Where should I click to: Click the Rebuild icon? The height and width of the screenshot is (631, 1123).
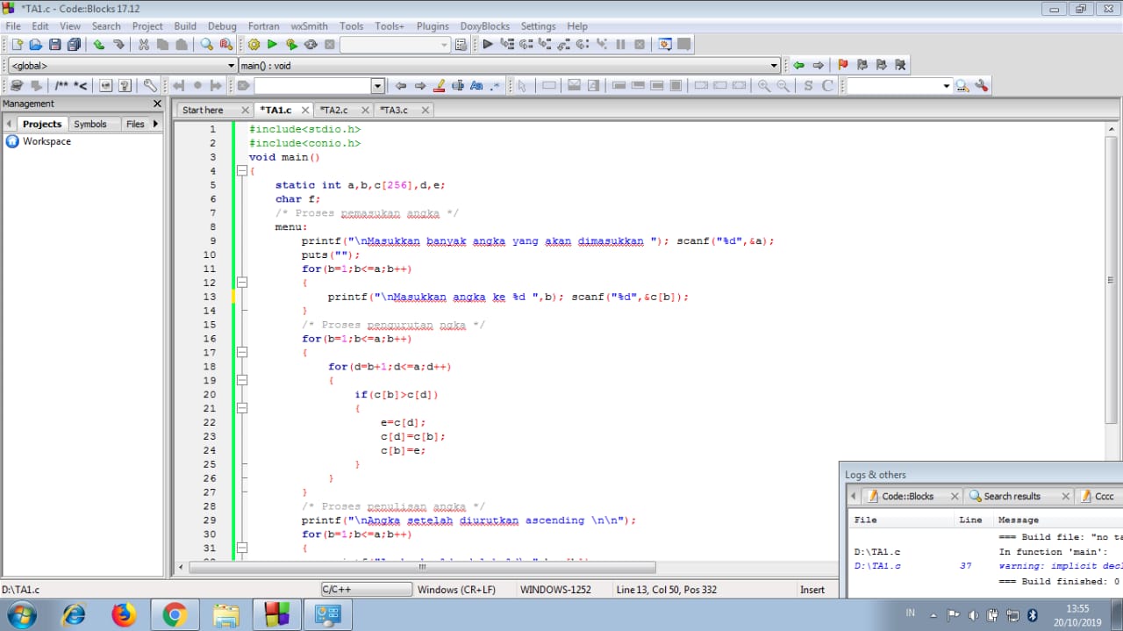click(x=311, y=45)
